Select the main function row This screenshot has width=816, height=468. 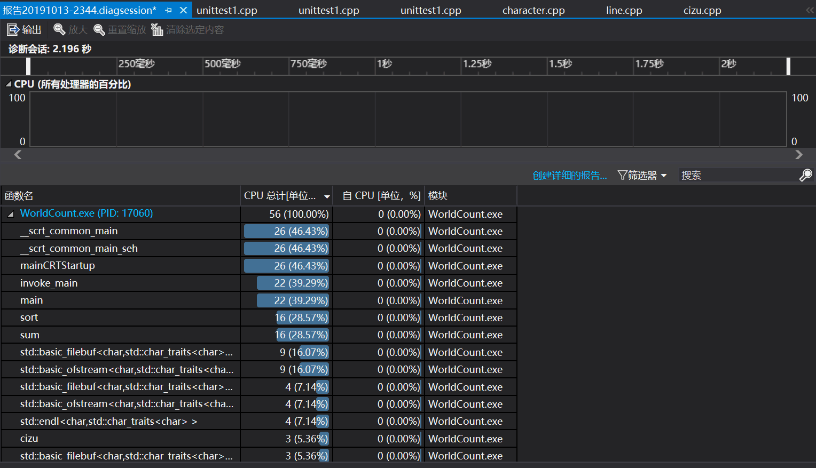click(258, 300)
